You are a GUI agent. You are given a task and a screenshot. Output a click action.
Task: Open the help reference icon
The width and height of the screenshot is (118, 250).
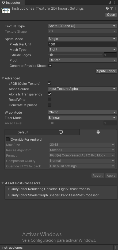107,9
